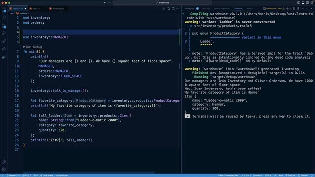
Task: Click the Debug code lens above main
Action: point(38,47)
